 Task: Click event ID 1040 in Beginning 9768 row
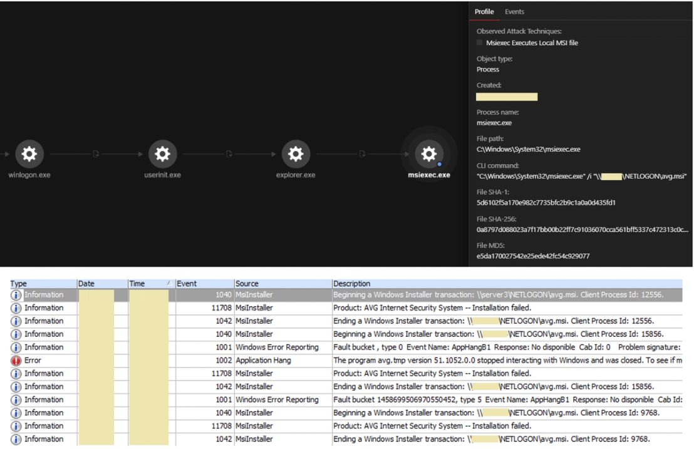(x=224, y=413)
